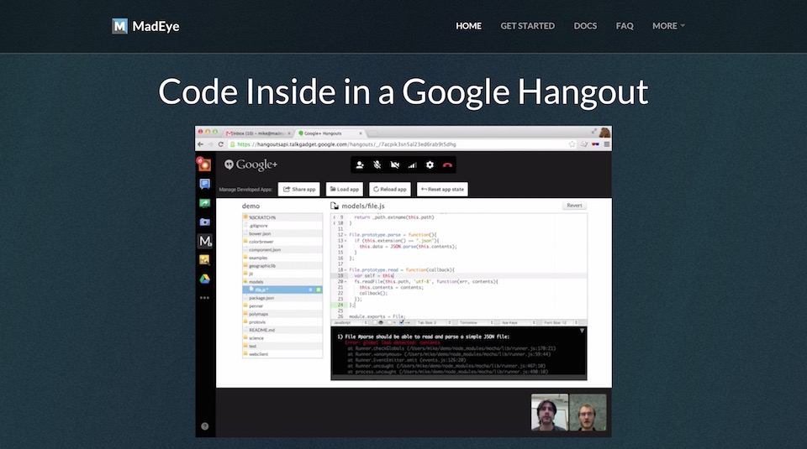Toggle the microphone mute icon

coord(377,164)
